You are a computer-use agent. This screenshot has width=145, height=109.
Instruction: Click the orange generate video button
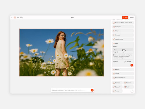click(132, 65)
